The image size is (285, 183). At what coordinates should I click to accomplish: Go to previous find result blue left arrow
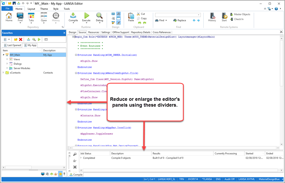(x=194, y=20)
